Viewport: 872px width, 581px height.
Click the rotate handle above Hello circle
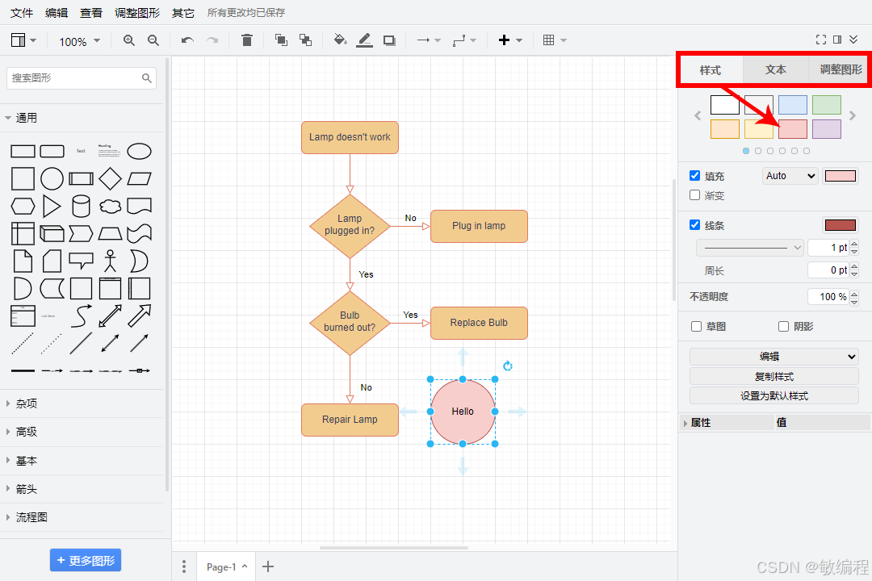point(507,366)
